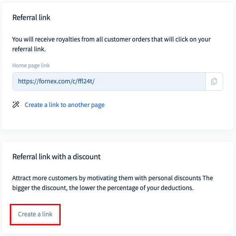Image resolution: width=236 pixels, height=236 pixels.
Task: Copy the home page referral link
Action: 214,82
